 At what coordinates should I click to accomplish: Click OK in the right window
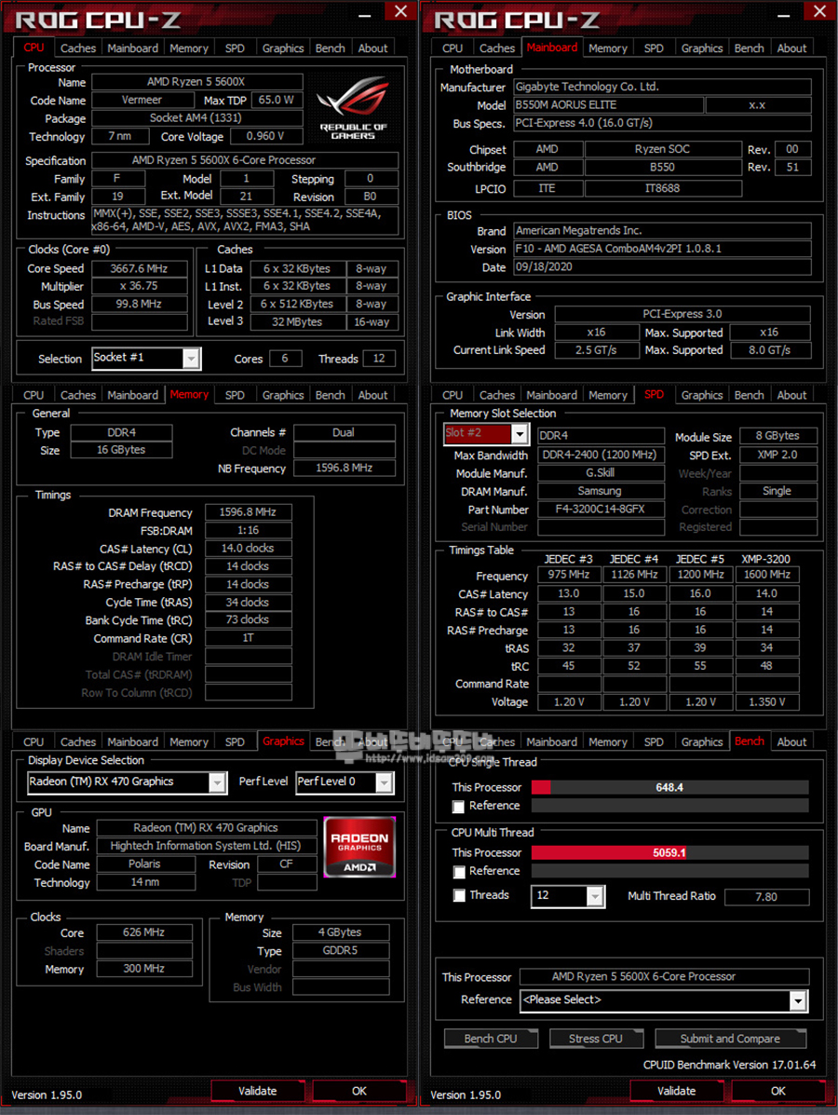pyautogui.click(x=778, y=1092)
